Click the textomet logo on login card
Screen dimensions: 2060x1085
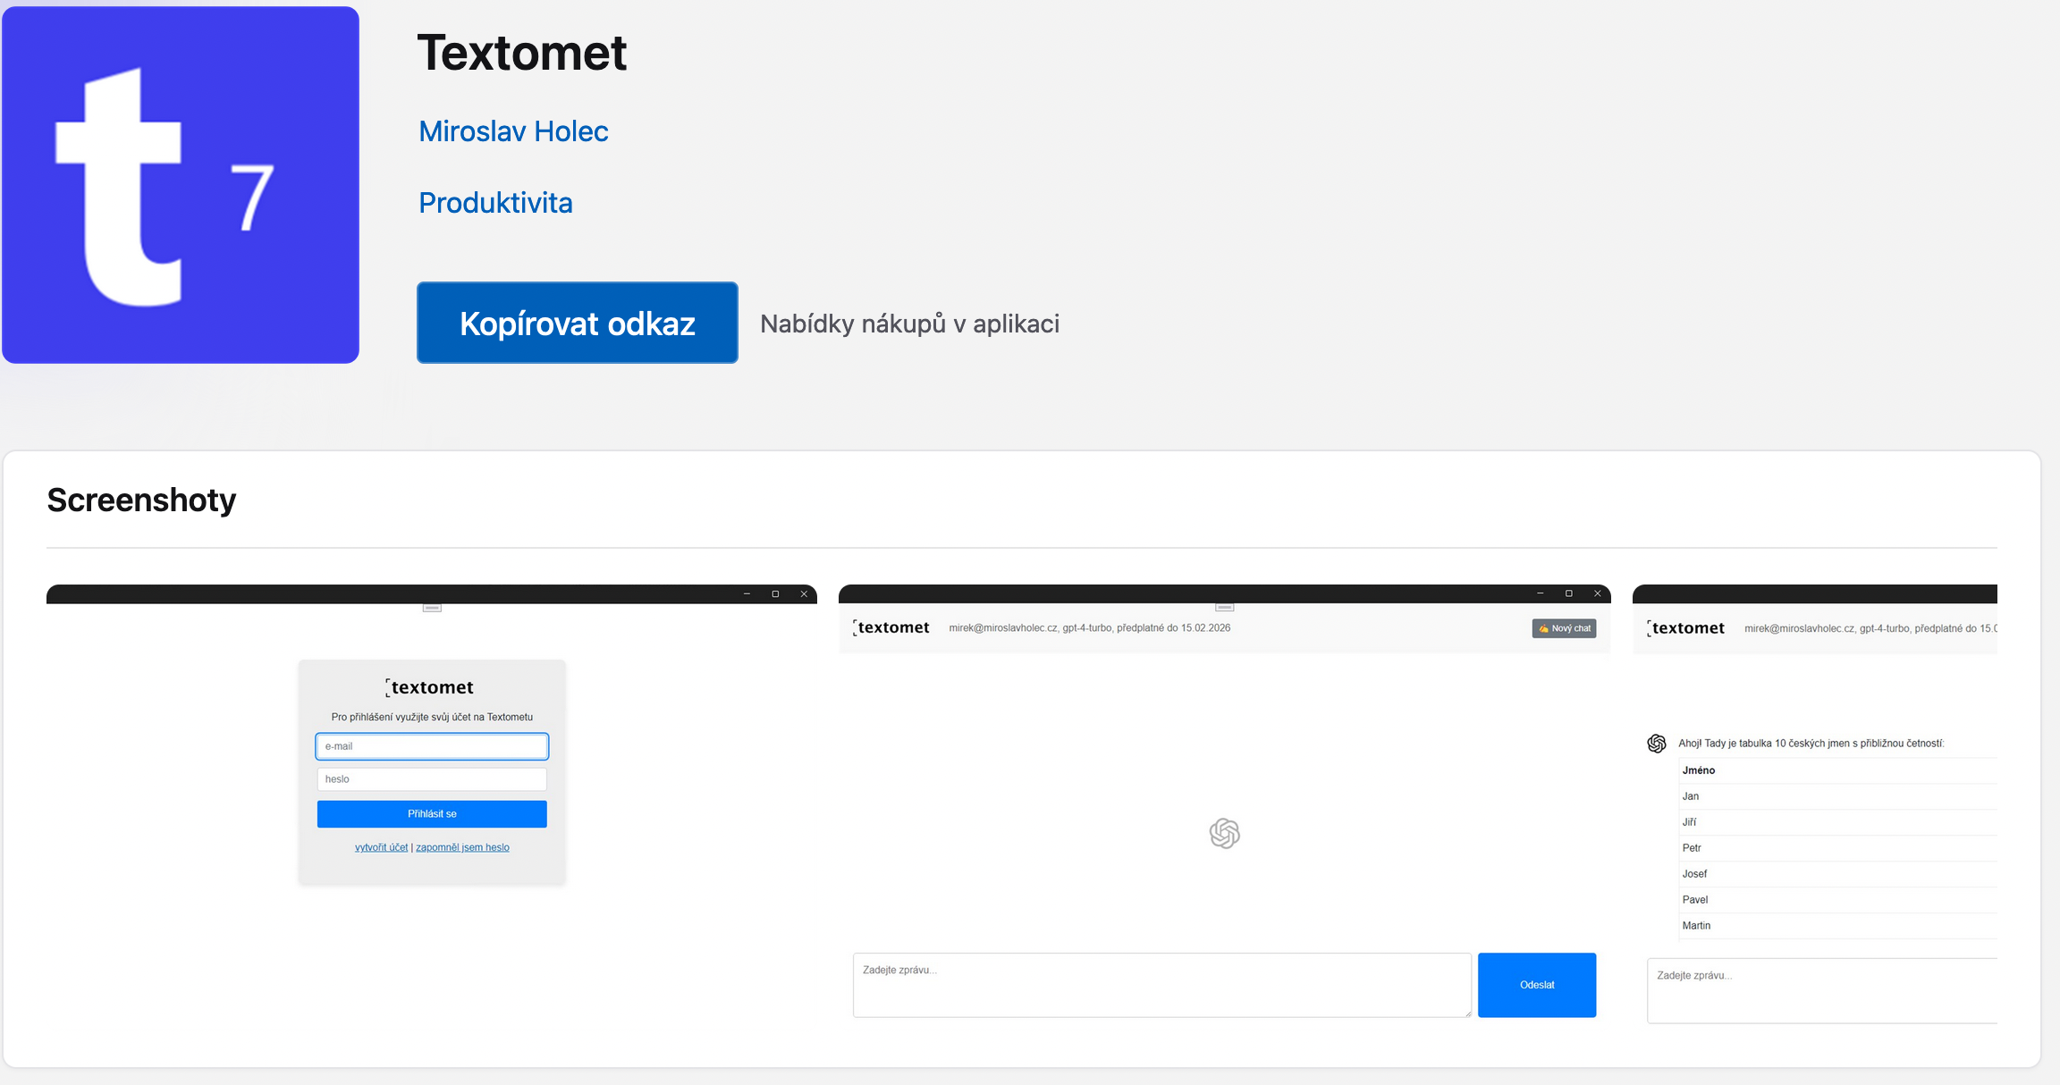430,687
